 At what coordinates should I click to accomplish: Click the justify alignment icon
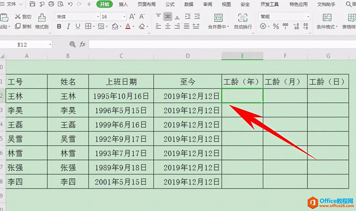point(187,26)
